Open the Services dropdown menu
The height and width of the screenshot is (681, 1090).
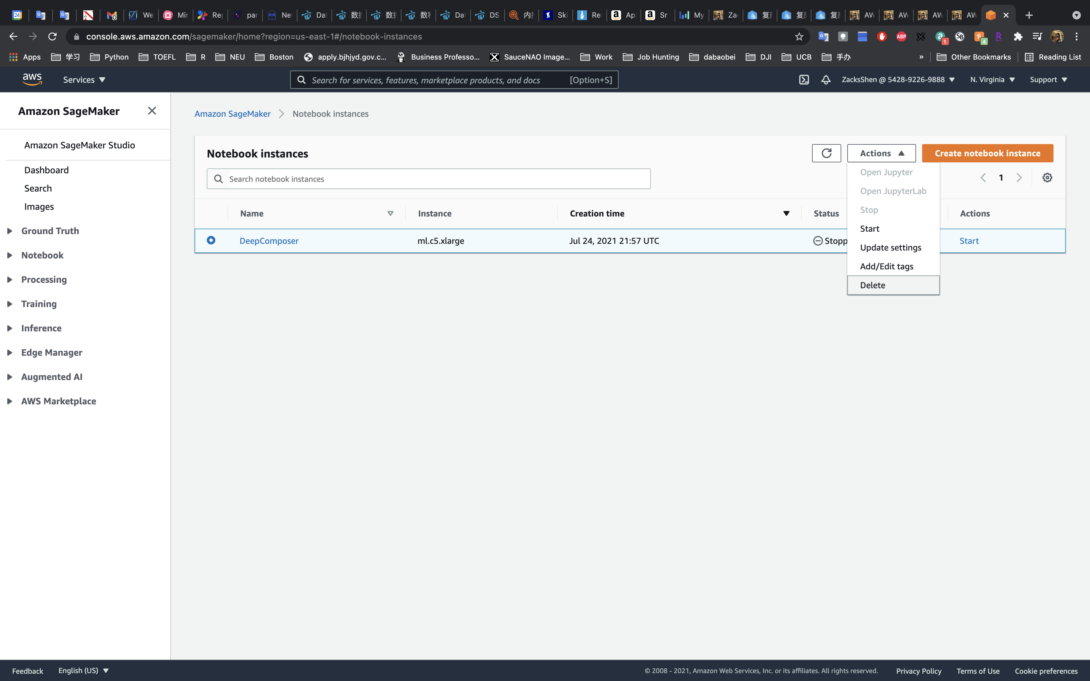(84, 80)
